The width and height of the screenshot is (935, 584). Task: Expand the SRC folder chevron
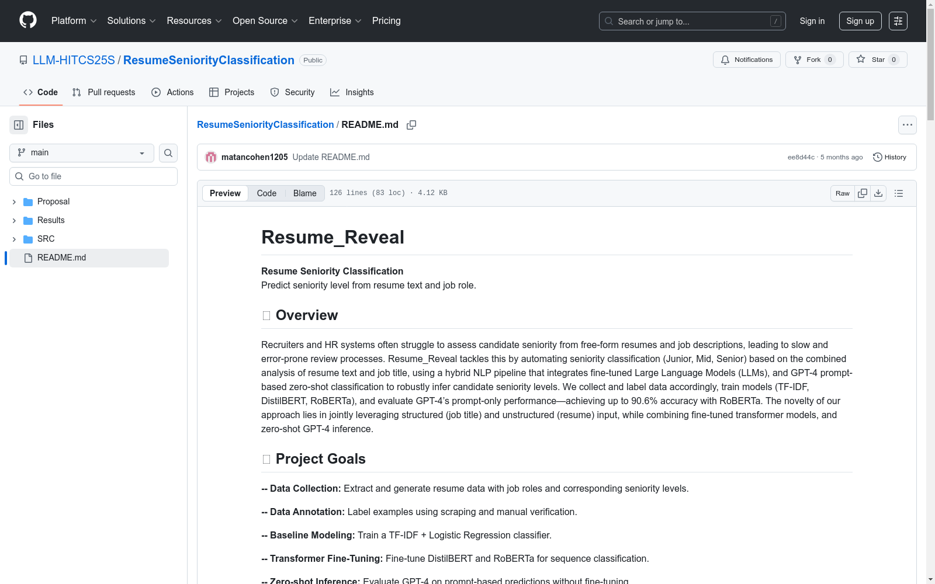[x=14, y=239]
